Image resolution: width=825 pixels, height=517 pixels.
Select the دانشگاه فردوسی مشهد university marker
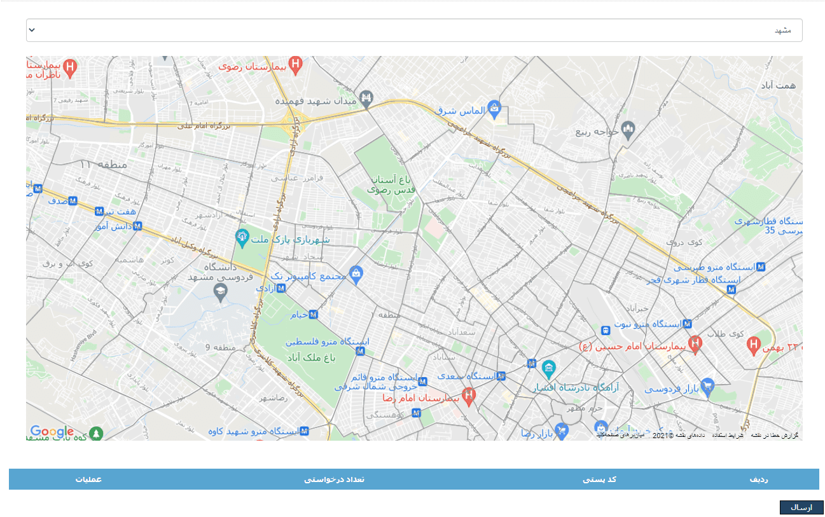(220, 292)
